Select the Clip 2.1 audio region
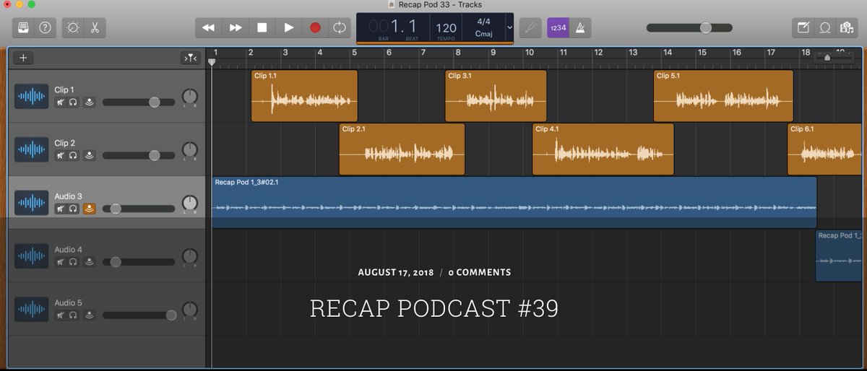 point(402,149)
